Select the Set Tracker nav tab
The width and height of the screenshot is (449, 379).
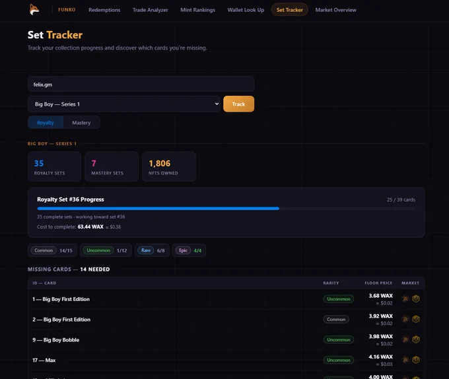pos(289,10)
